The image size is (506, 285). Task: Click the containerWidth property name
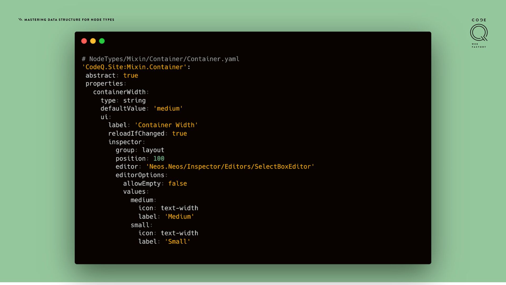point(119,92)
